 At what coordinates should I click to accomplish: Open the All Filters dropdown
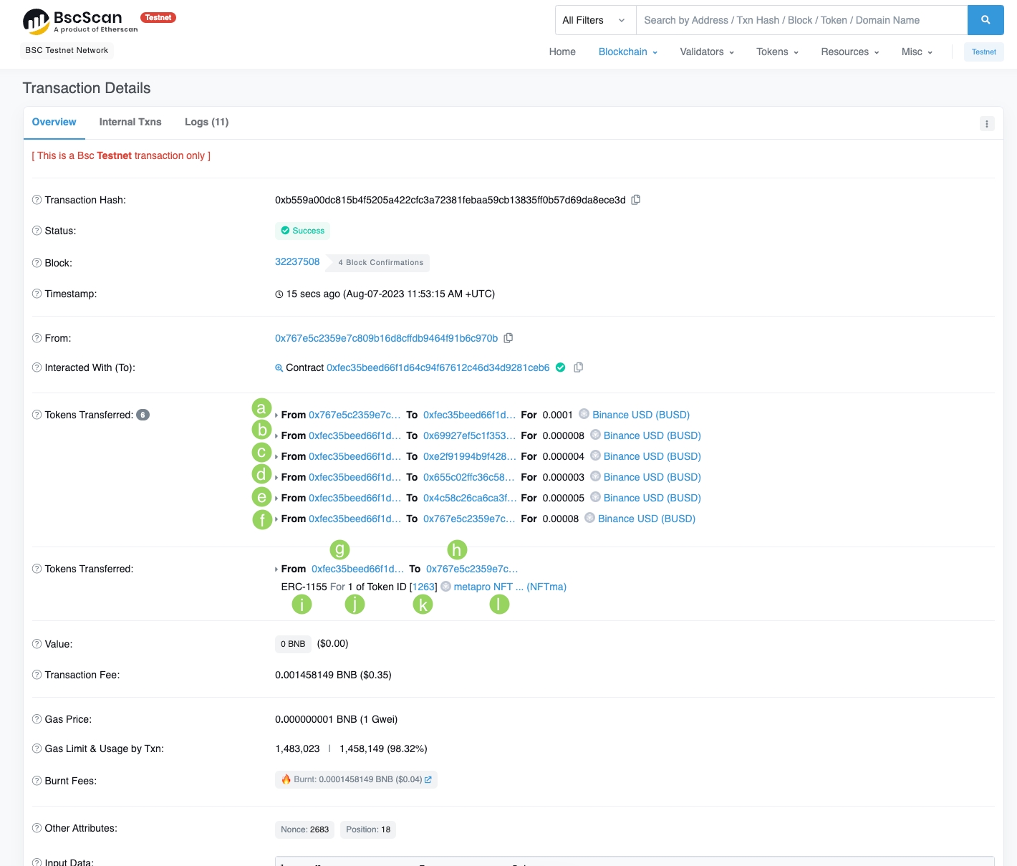click(594, 20)
